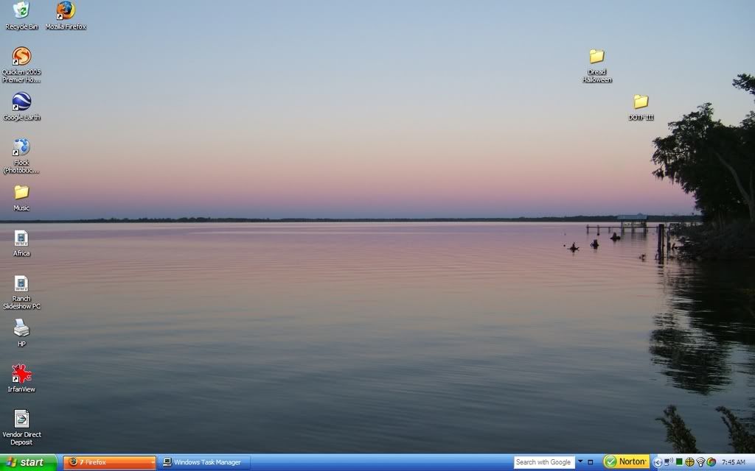Open Quicken 2005 Premier
755x471 pixels.
(21, 57)
